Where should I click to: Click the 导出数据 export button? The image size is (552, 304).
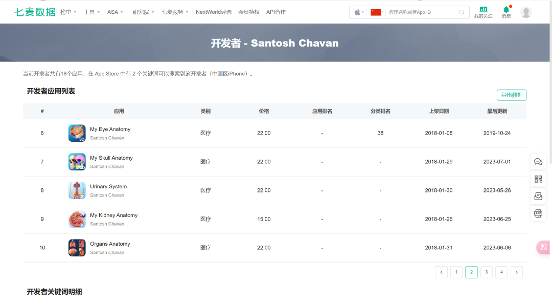(x=512, y=95)
